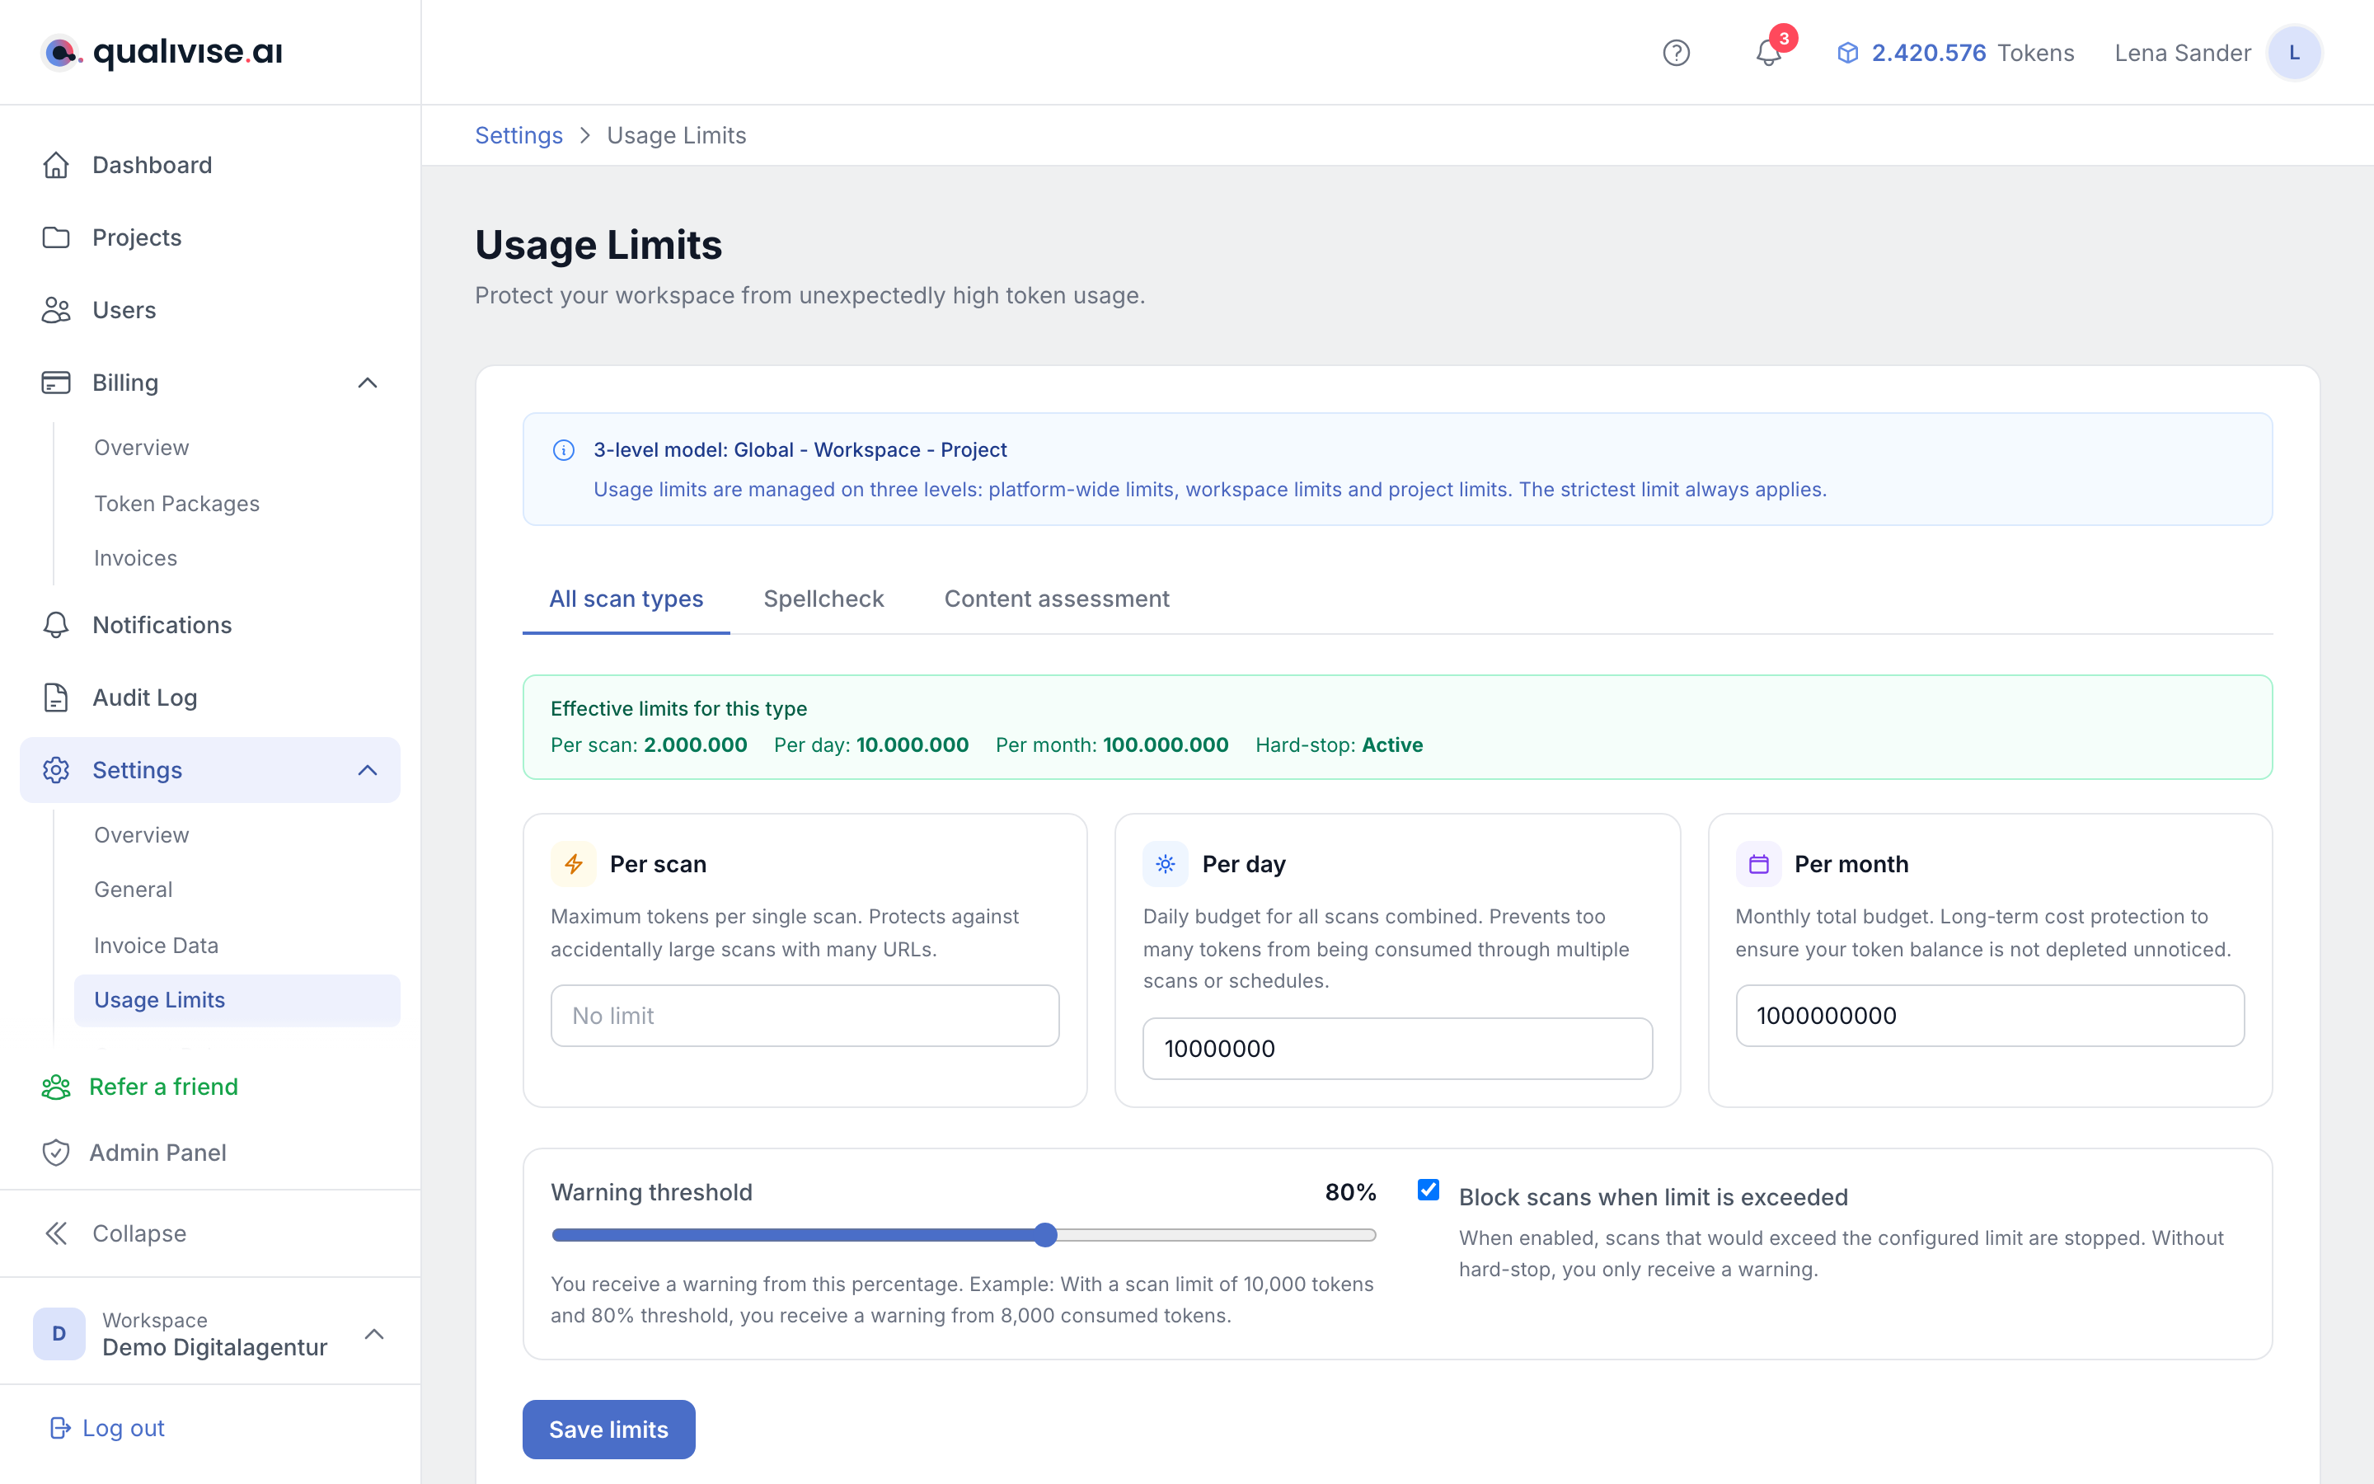Click the qualivise.ai logo
Screen dimensions: 2374x1484
(162, 52)
